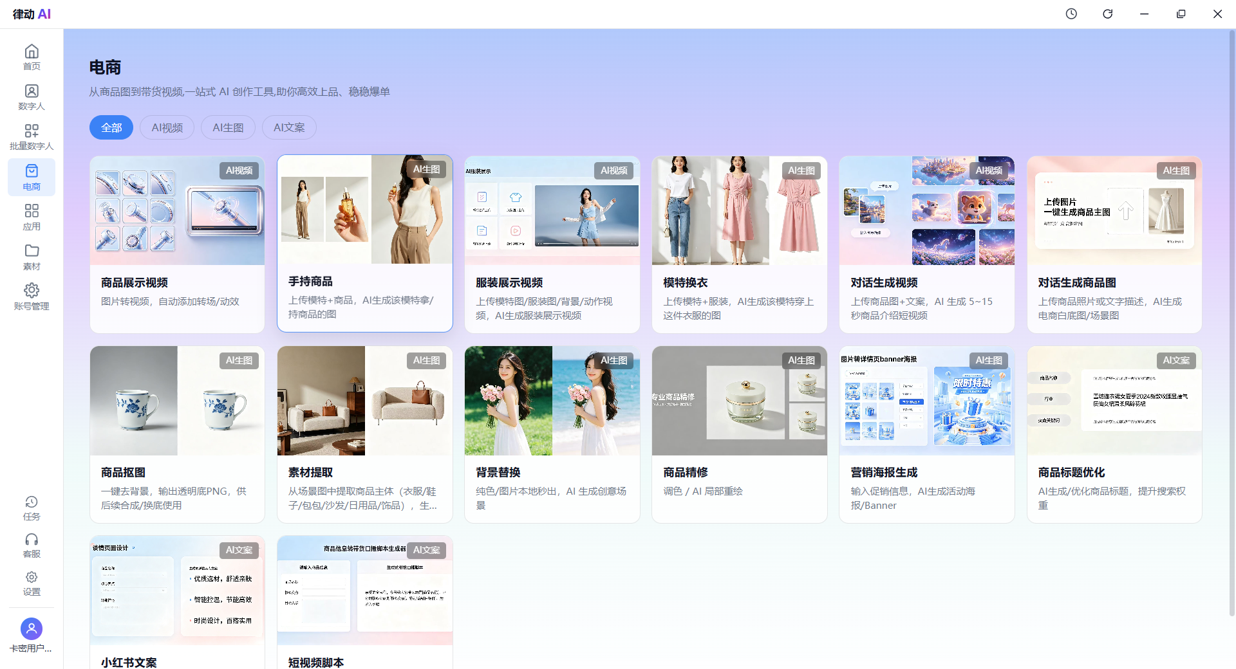Open the 营销海报生成 card thumbnail

927,401
